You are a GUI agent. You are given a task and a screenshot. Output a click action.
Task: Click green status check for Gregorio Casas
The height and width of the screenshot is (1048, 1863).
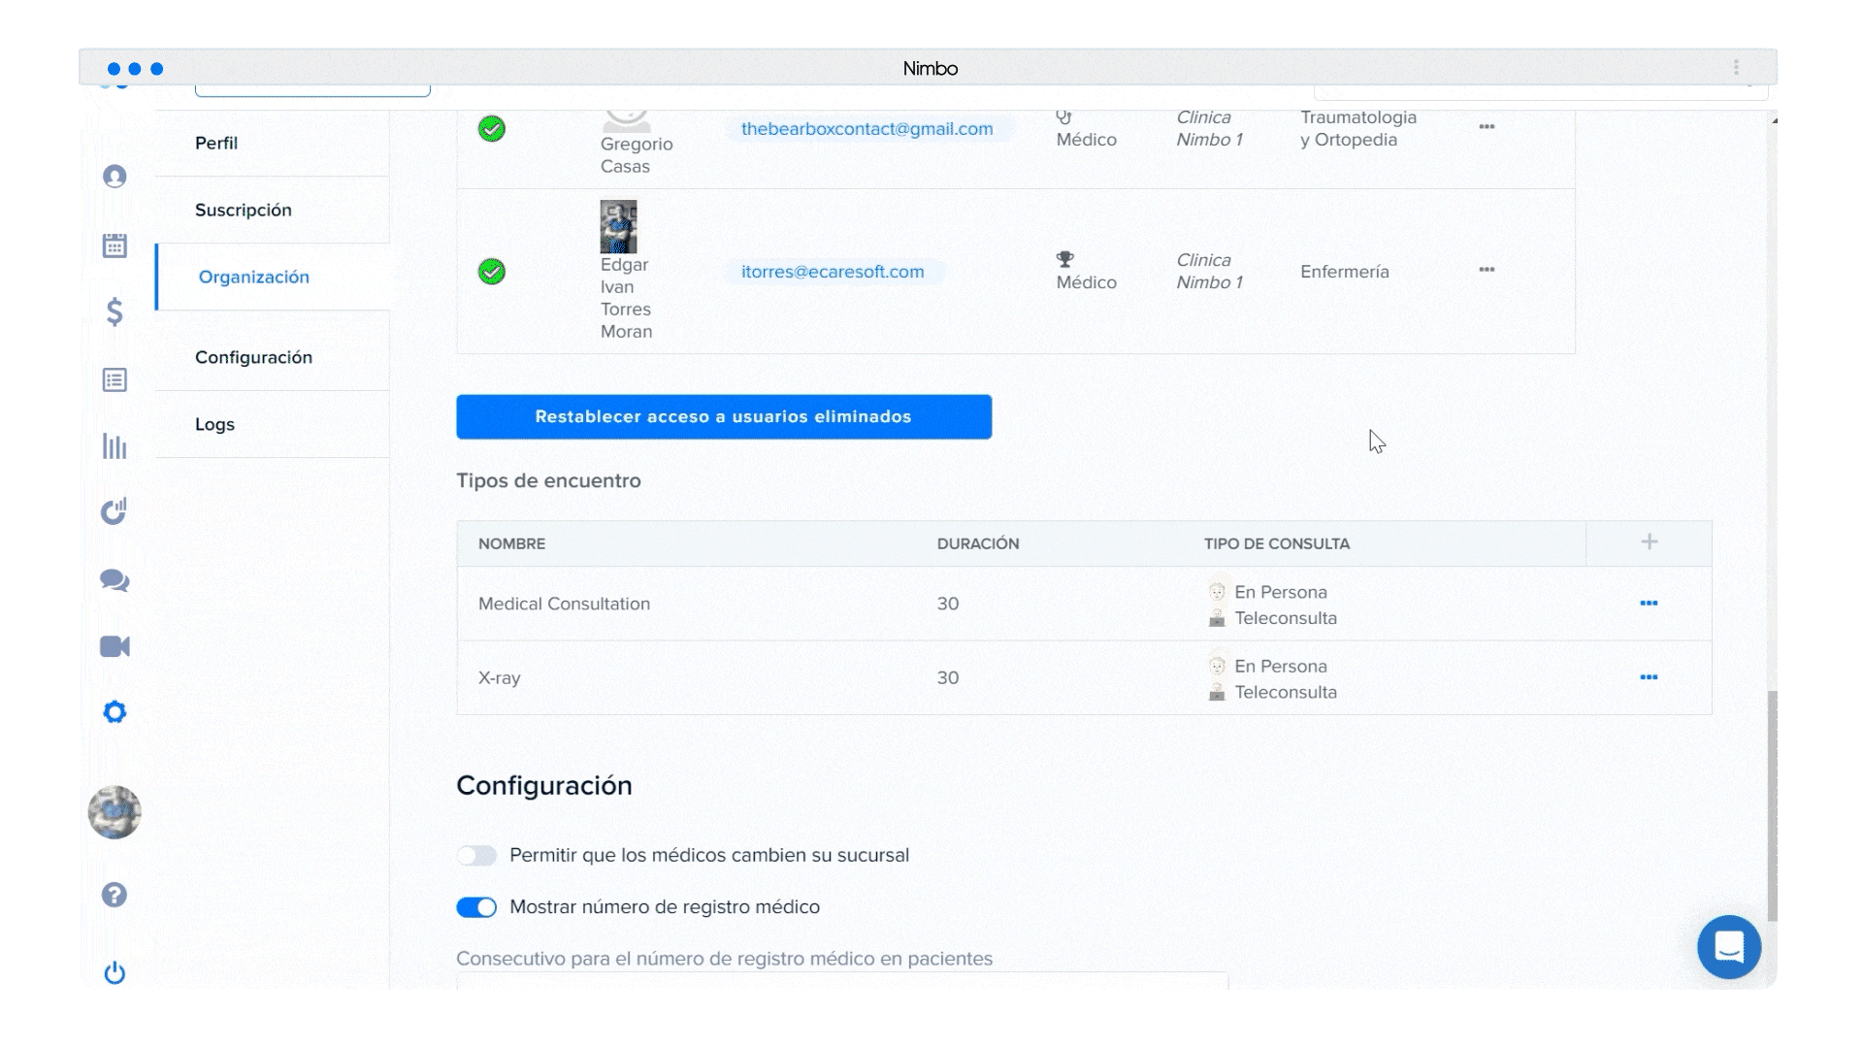492,129
